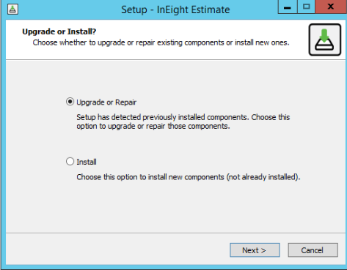Click the "Setup has detected previously installed" description
The image size is (347, 270).
pyautogui.click(x=183, y=121)
